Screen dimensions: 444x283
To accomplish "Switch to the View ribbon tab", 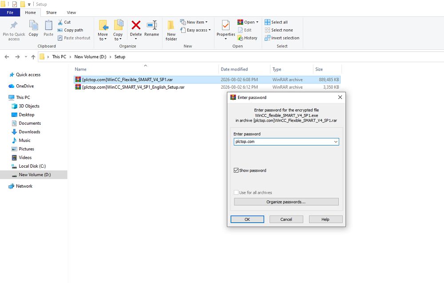I will [71, 12].
